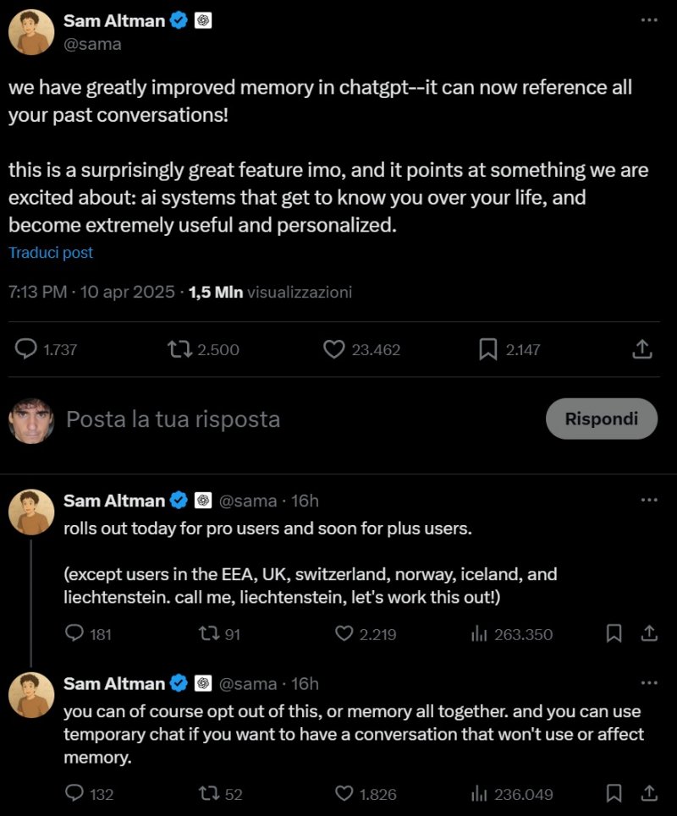The height and width of the screenshot is (816, 677).
Task: Open replies on the 132-comment bottom reply
Action: click(x=76, y=793)
